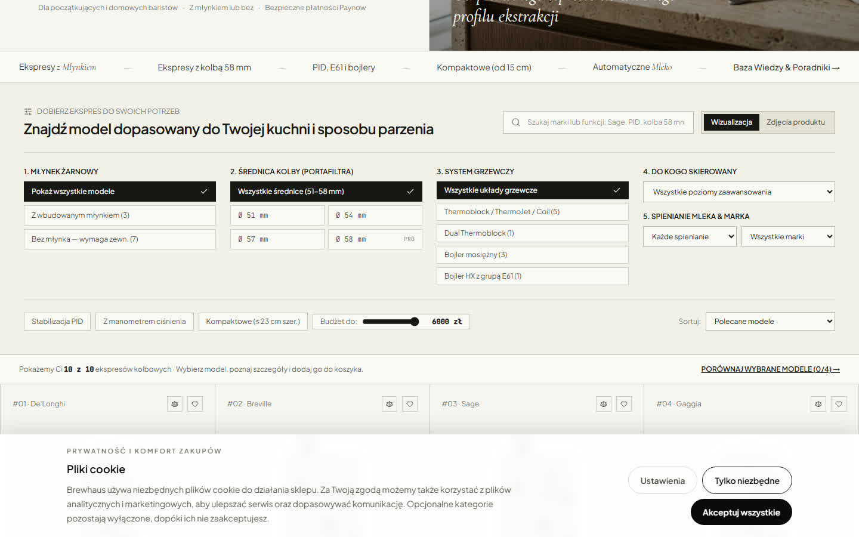The width and height of the screenshot is (859, 537).
Task: Click compare icon on Breville card
Action: pos(390,404)
